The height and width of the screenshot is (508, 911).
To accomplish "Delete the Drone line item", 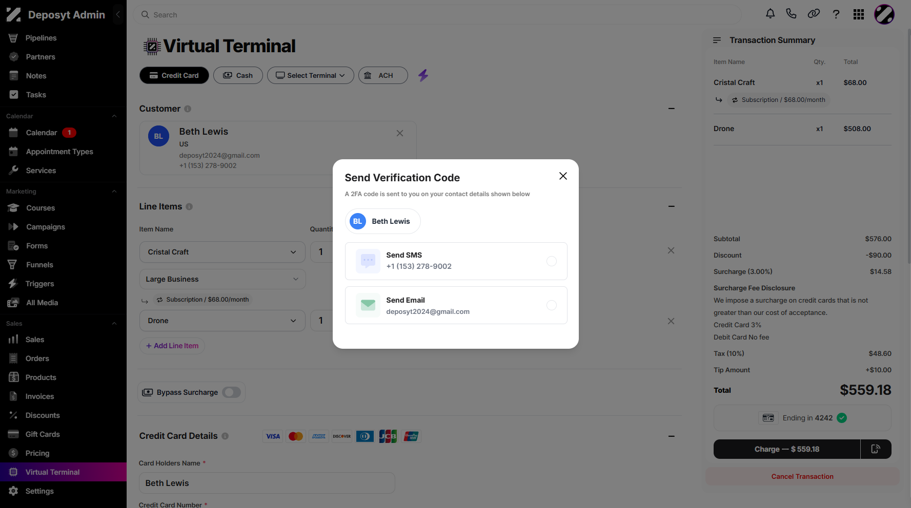I will click(x=671, y=321).
